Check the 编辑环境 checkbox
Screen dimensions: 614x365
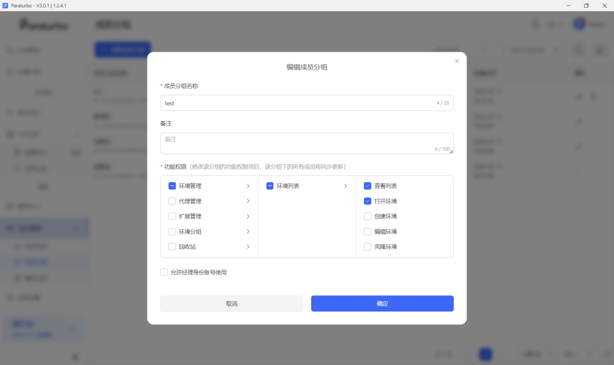368,232
